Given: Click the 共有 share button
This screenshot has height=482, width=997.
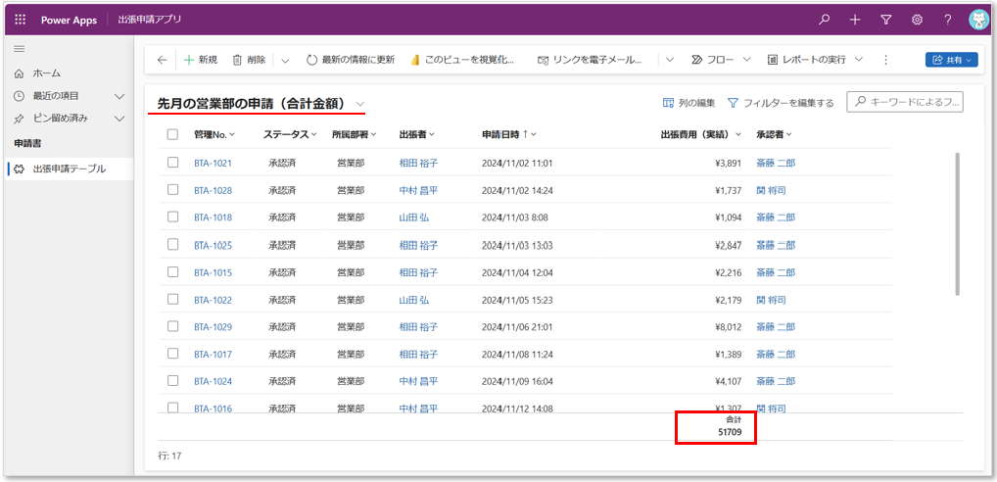Looking at the screenshot, I should 951,60.
